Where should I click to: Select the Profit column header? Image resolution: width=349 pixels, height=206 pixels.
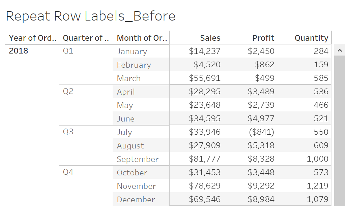263,38
